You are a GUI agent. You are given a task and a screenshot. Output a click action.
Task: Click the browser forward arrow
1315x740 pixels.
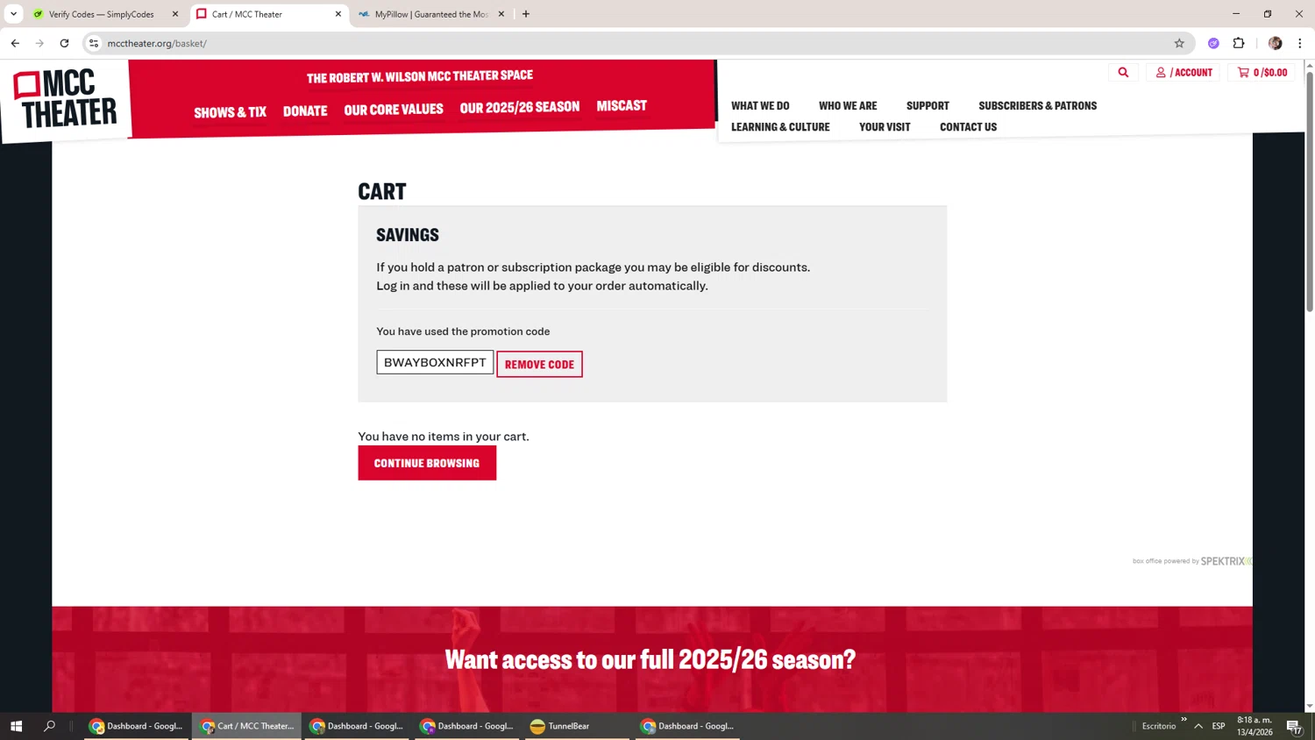pos(39,43)
